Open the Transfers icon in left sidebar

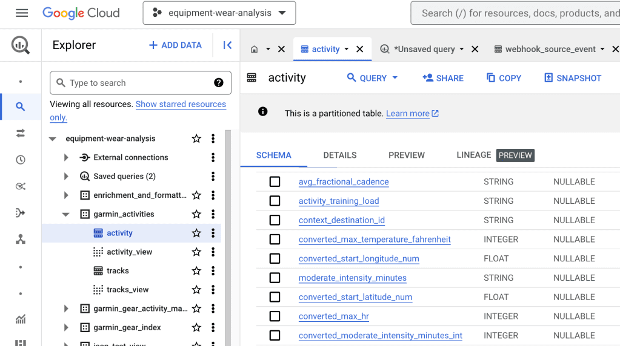point(21,133)
